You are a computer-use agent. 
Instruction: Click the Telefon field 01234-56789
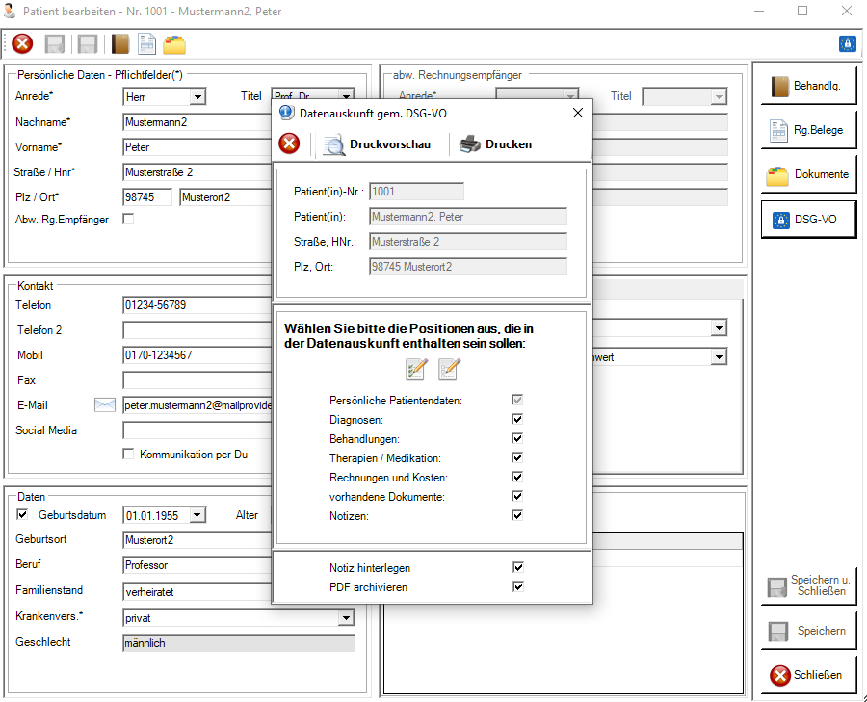pyautogui.click(x=197, y=305)
